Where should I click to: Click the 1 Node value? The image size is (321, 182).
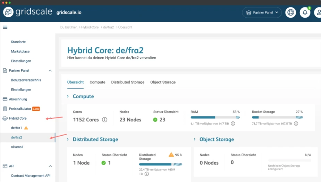tap(81, 163)
